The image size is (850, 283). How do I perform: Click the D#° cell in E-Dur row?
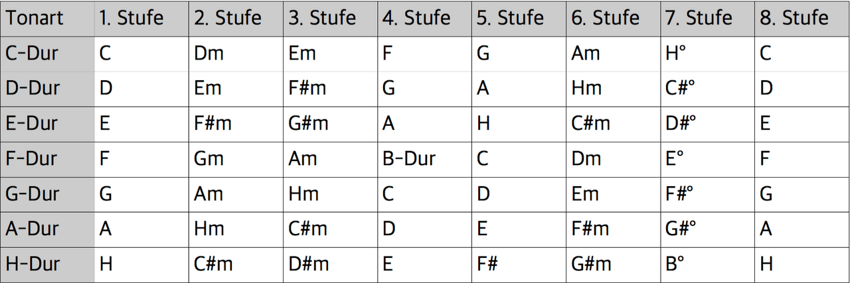pos(681,123)
